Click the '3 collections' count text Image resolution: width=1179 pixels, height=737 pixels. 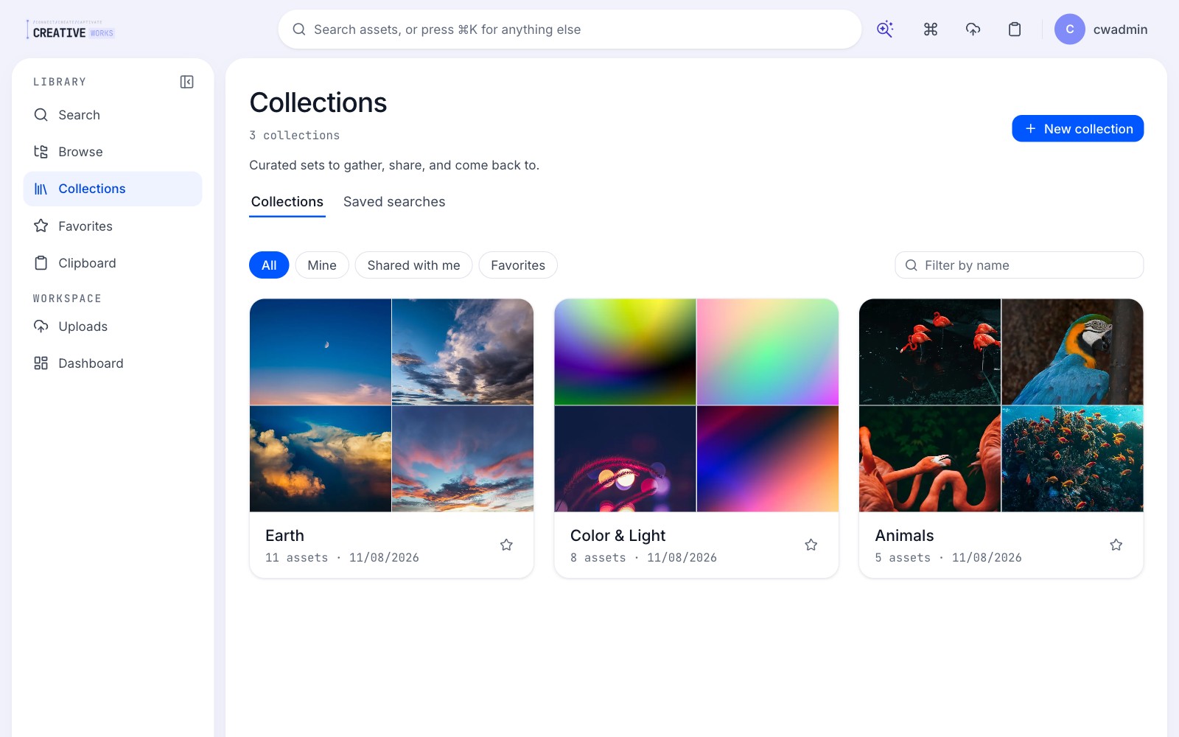(295, 136)
